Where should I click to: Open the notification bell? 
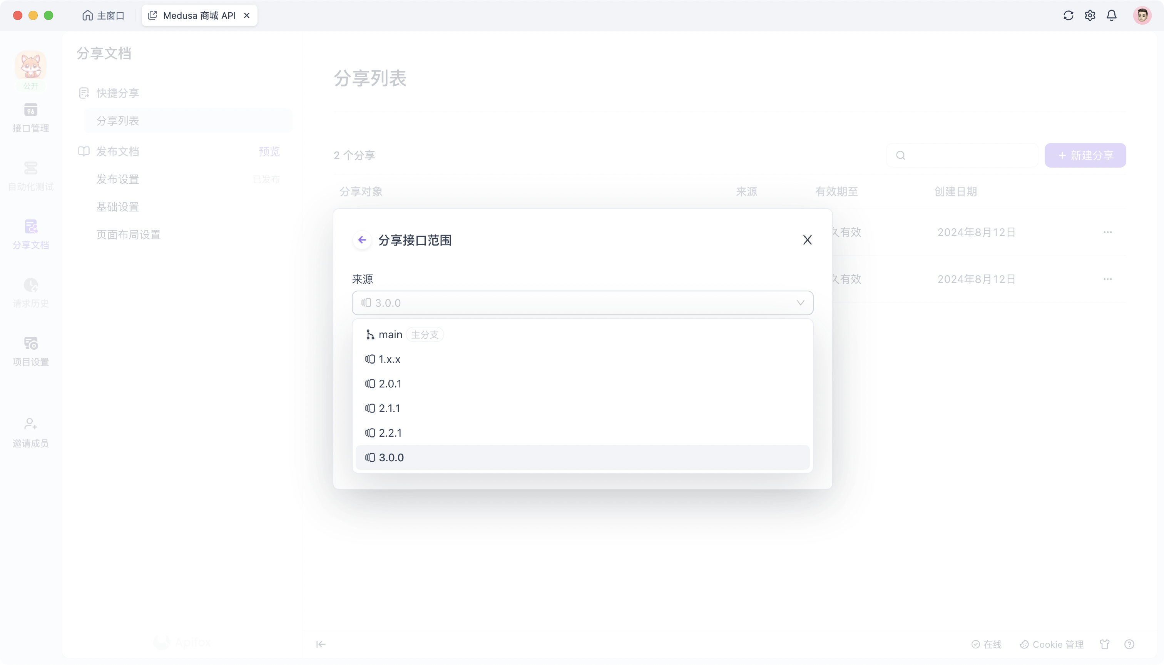[x=1111, y=15]
